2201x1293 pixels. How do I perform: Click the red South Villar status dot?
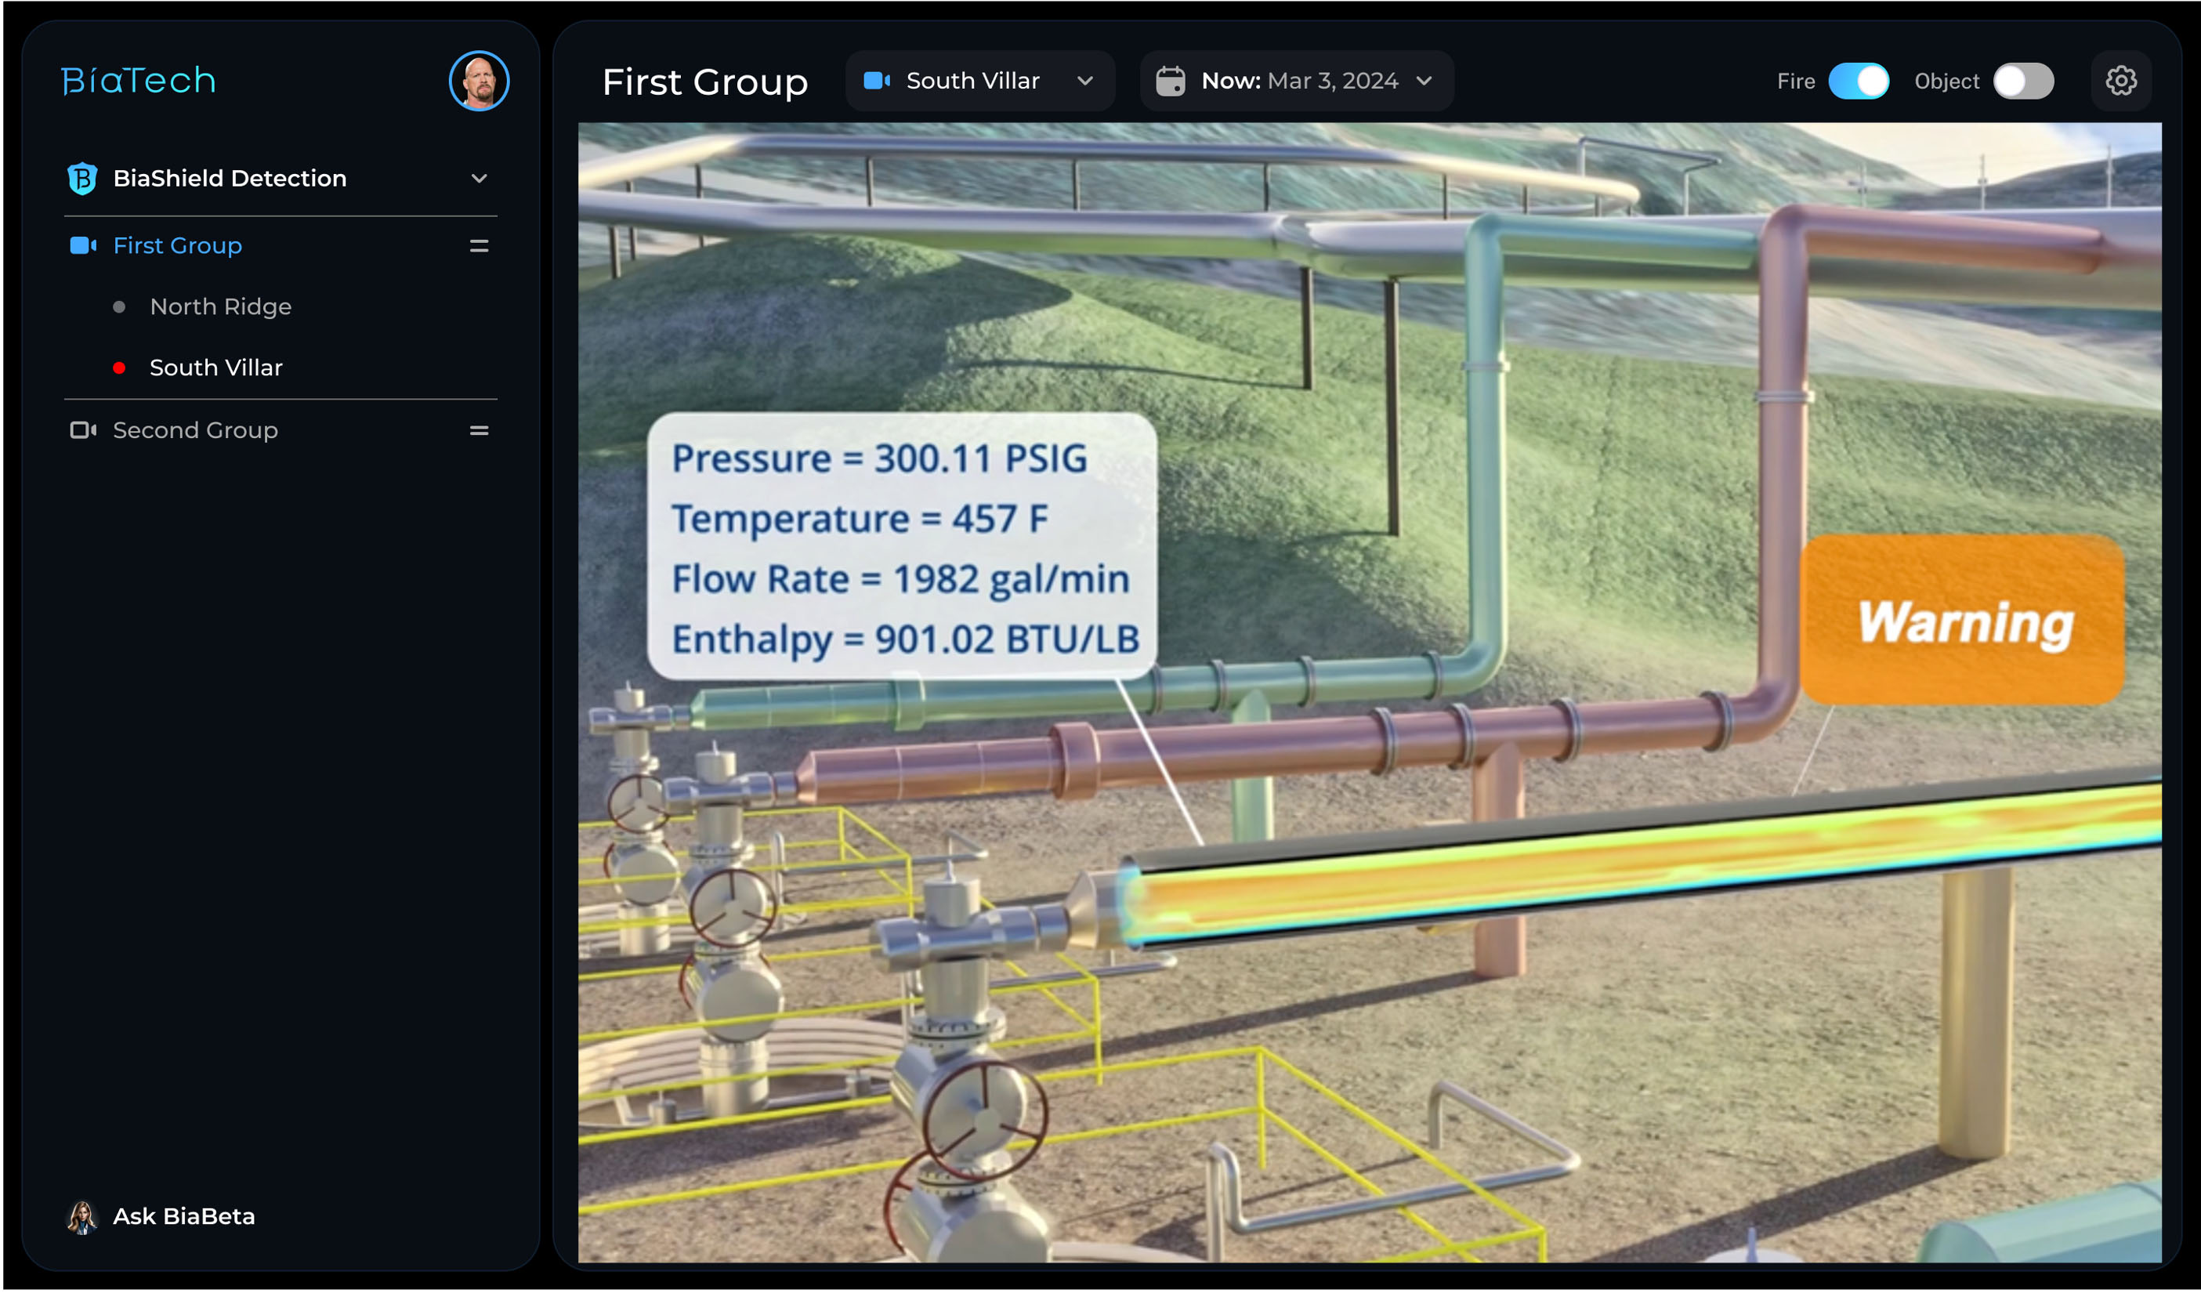coord(119,368)
